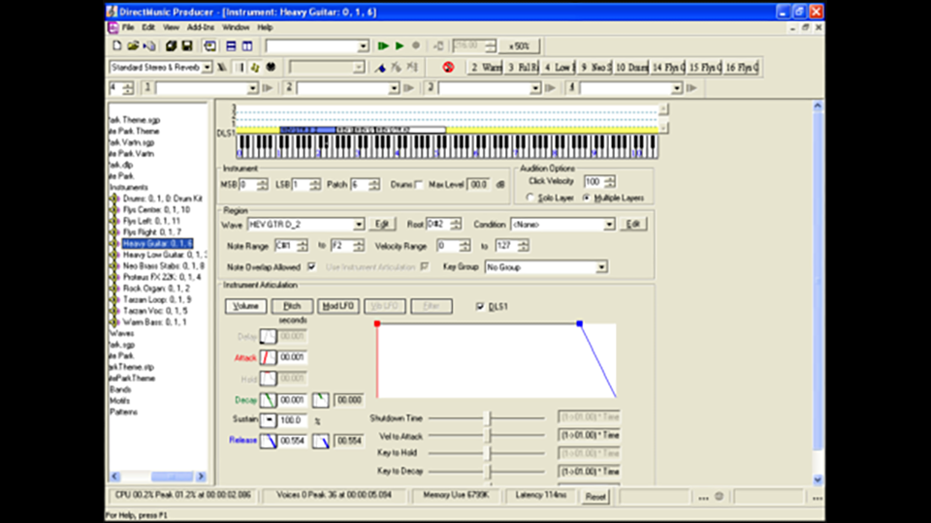Click Edit button next to Wave
Viewport: 931px width, 523px height.
point(382,224)
